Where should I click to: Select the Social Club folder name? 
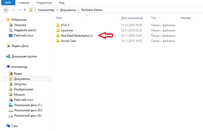(x=68, y=41)
